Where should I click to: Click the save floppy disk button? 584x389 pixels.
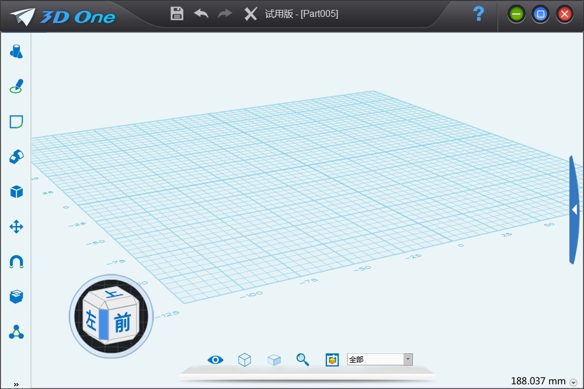177,13
